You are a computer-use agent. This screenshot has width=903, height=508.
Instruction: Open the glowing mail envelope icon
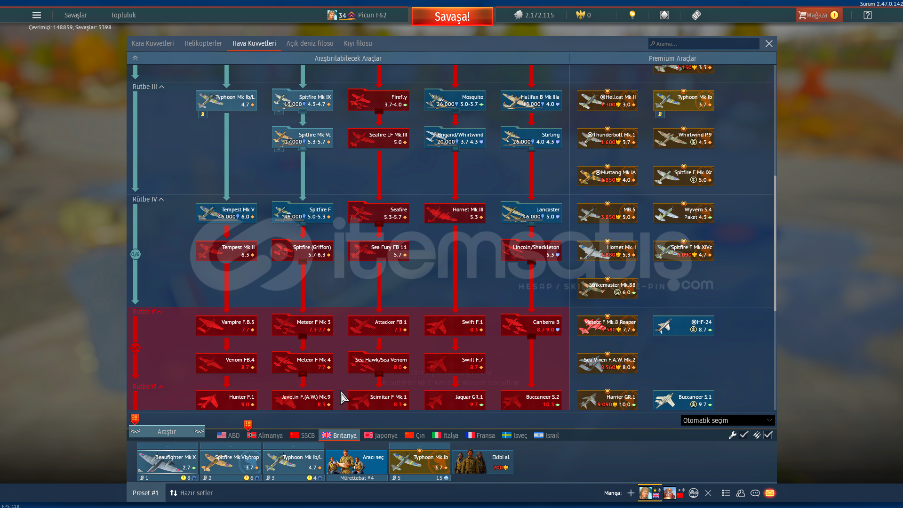tap(770, 493)
